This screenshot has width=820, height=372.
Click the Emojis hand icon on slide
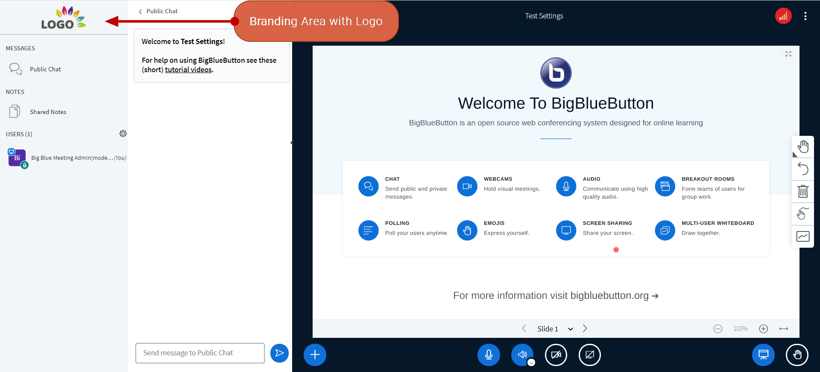[467, 231]
